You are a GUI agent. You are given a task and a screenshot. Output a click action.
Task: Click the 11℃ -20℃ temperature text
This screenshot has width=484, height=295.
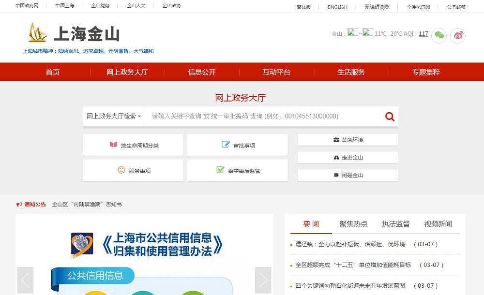388,34
